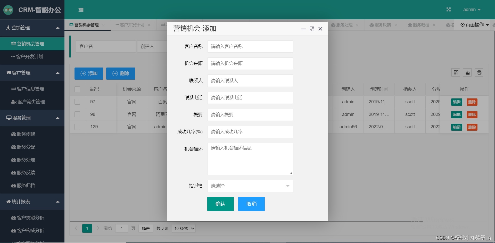Click the print icon in the table toolbar
Screen dimensions: 495x243
click(479, 72)
